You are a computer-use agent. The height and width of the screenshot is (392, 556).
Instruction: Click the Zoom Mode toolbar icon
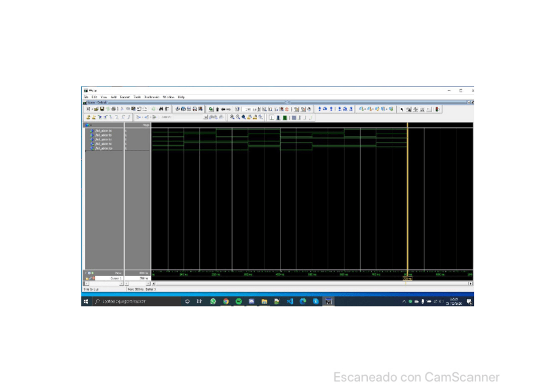[x=409, y=109]
